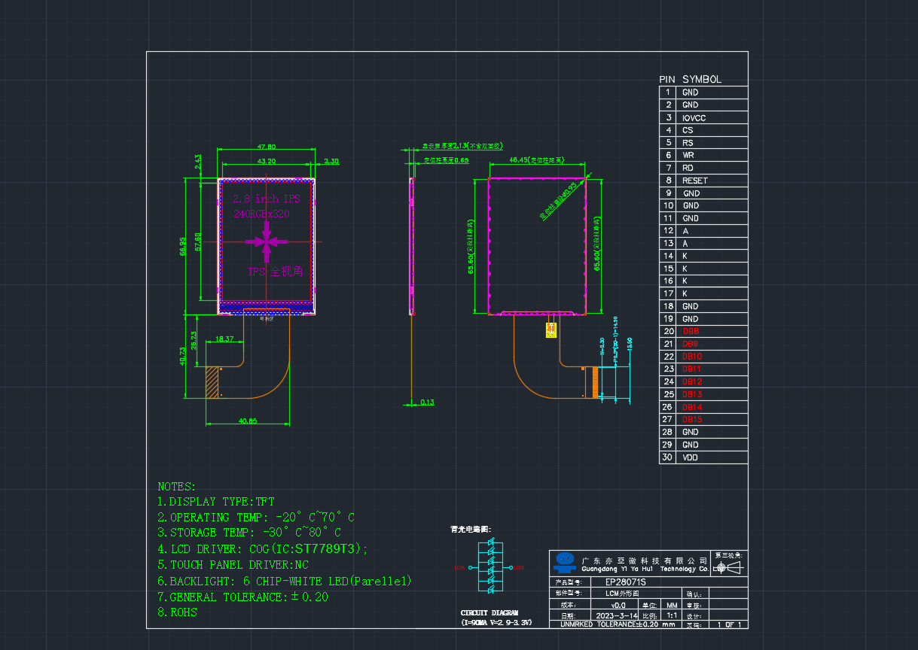Click the yellow component below the rear view
This screenshot has width=918, height=650.
coord(550,330)
